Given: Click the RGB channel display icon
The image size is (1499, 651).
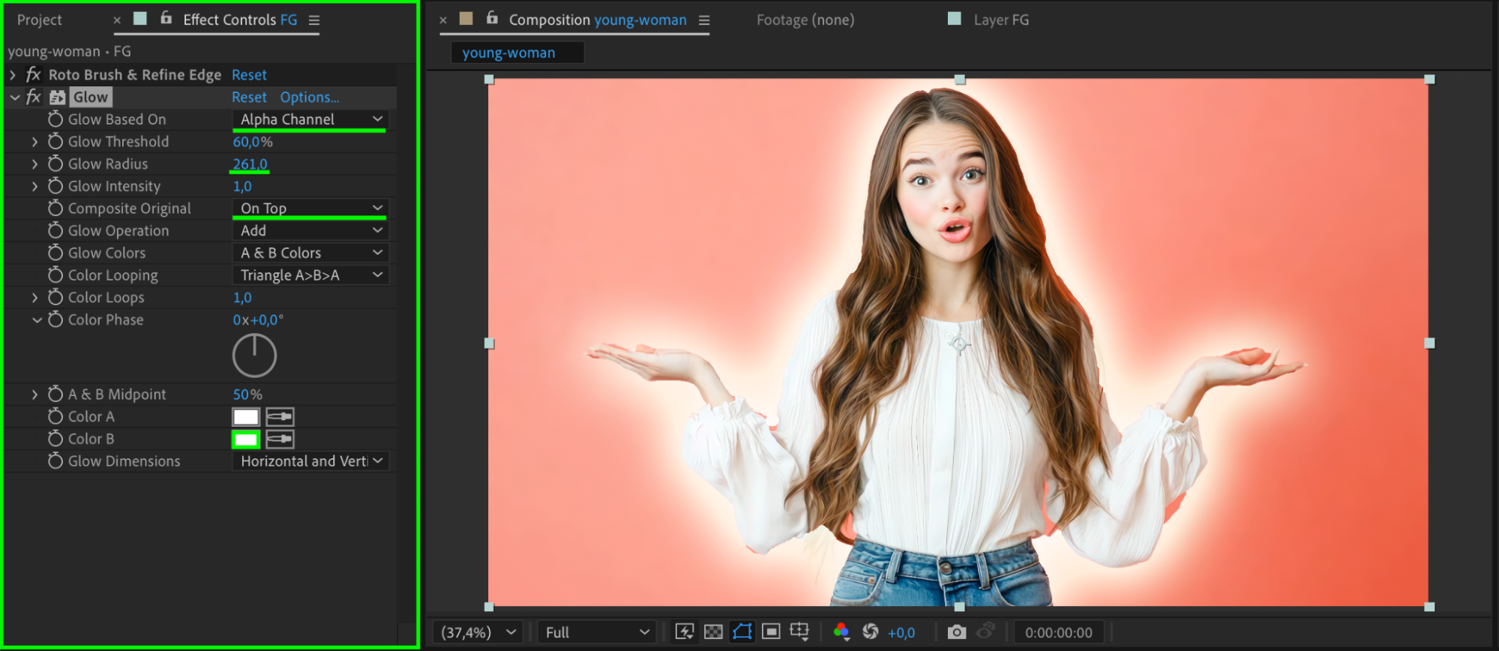Looking at the screenshot, I should 841,631.
